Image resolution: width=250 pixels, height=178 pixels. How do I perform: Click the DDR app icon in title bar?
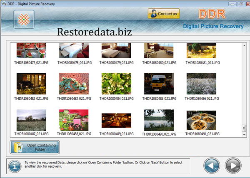[x=4, y=3]
